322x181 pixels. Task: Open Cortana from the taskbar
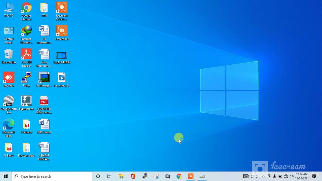98,176
